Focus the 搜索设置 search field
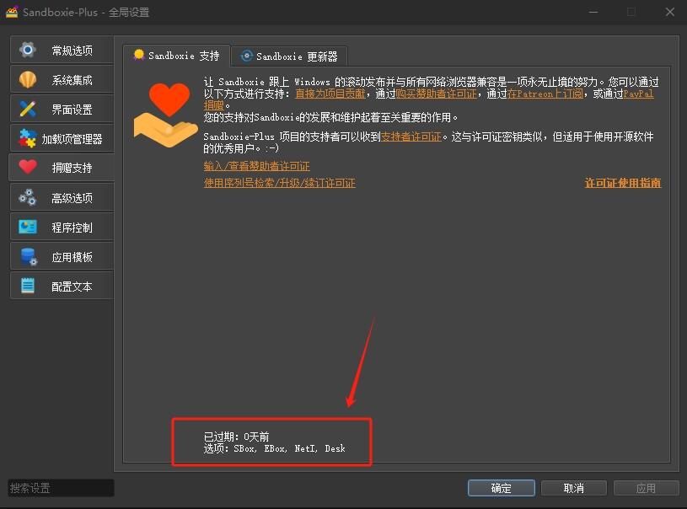This screenshot has height=509, width=687. click(61, 488)
